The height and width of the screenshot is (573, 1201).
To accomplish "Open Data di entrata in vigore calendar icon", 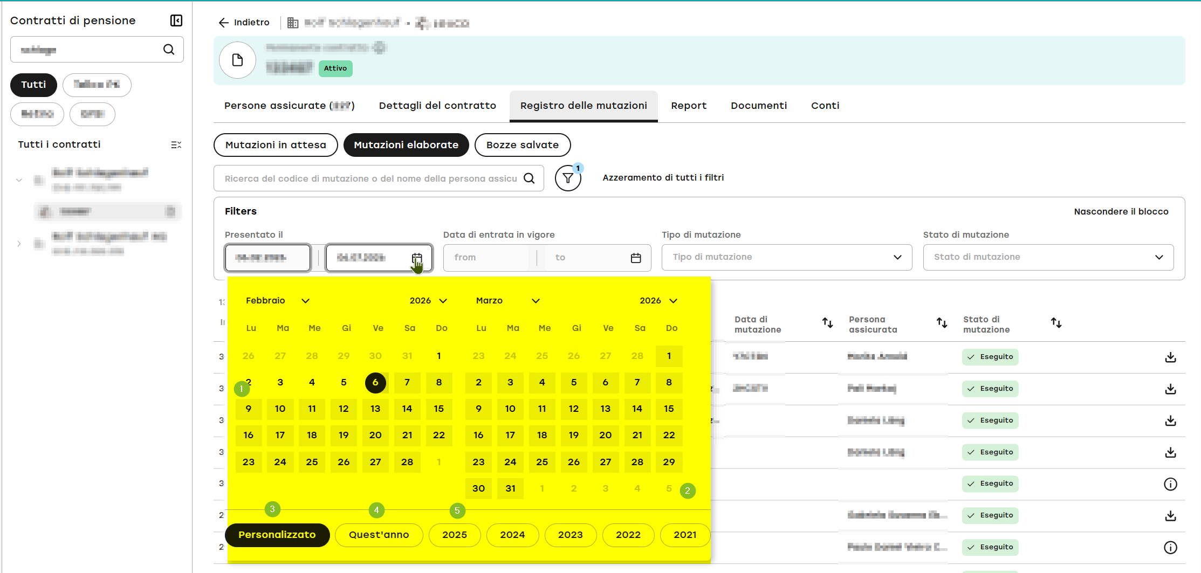I will pyautogui.click(x=636, y=258).
